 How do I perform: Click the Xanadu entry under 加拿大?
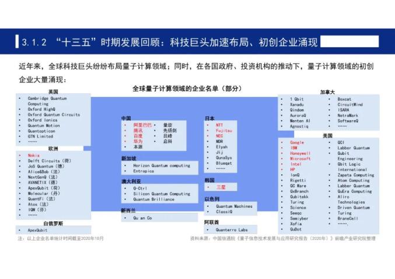(296, 104)
